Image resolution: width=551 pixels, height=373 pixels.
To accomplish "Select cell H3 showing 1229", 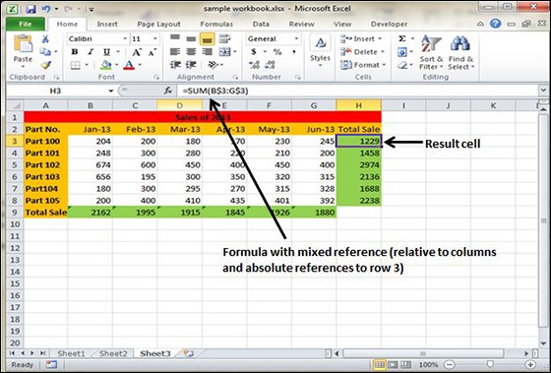I will (x=359, y=141).
